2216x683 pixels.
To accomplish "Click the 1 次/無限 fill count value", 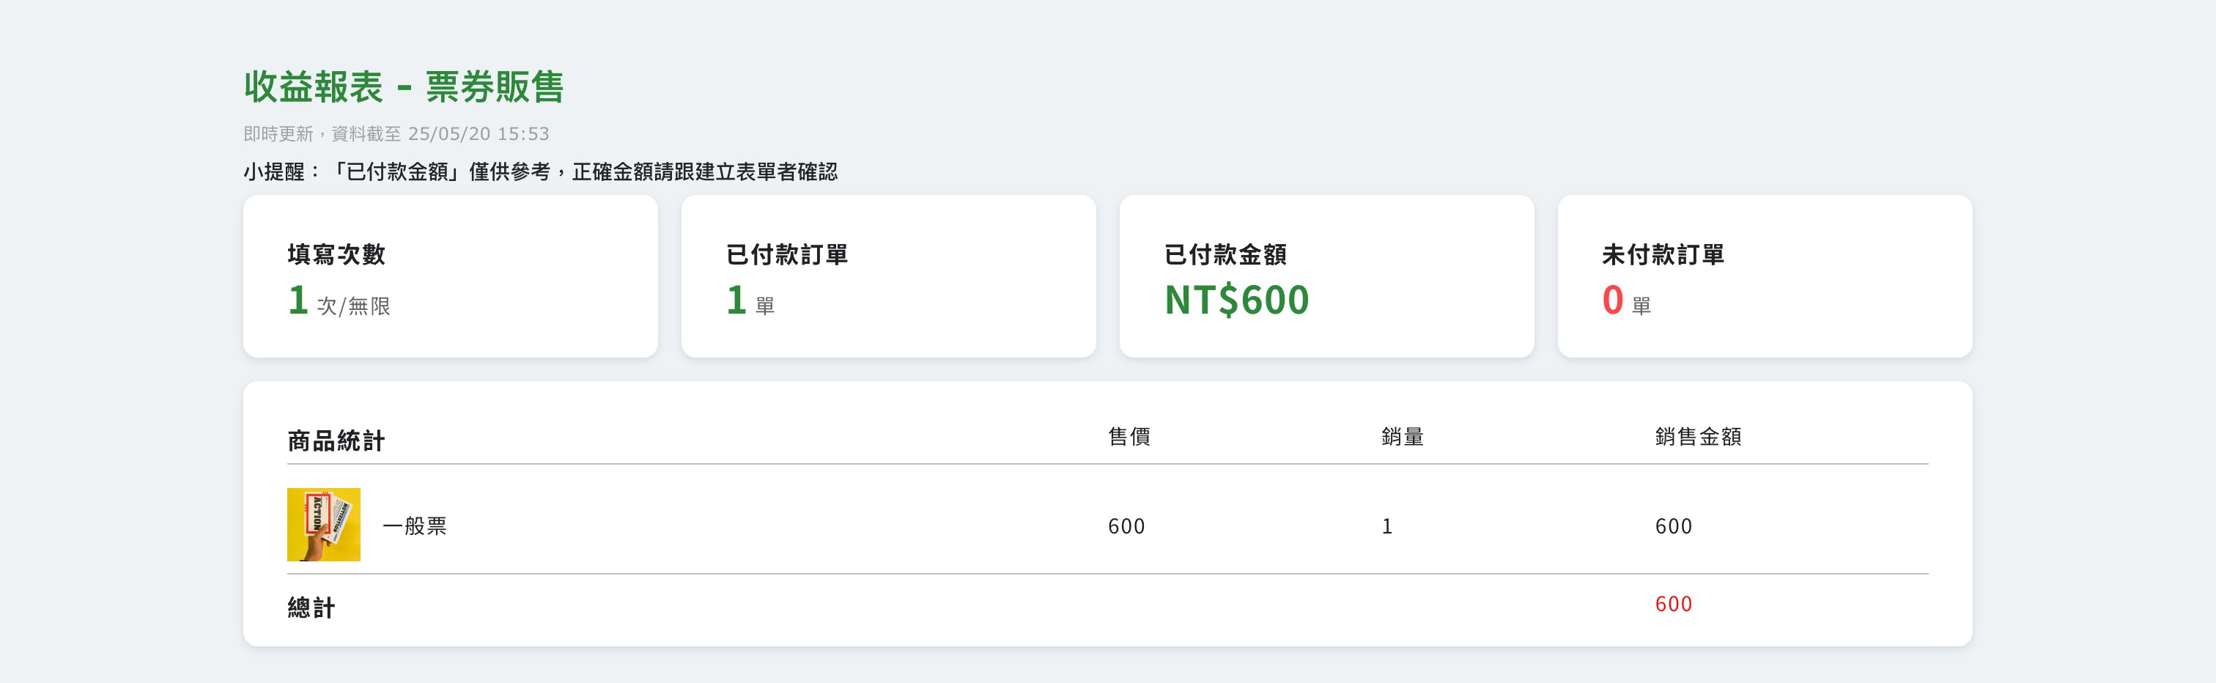I will coord(339,301).
